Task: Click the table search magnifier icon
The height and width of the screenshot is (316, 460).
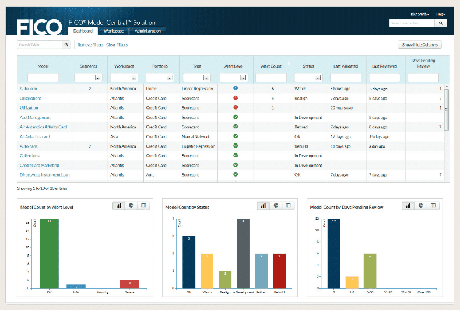Action: [x=66, y=44]
